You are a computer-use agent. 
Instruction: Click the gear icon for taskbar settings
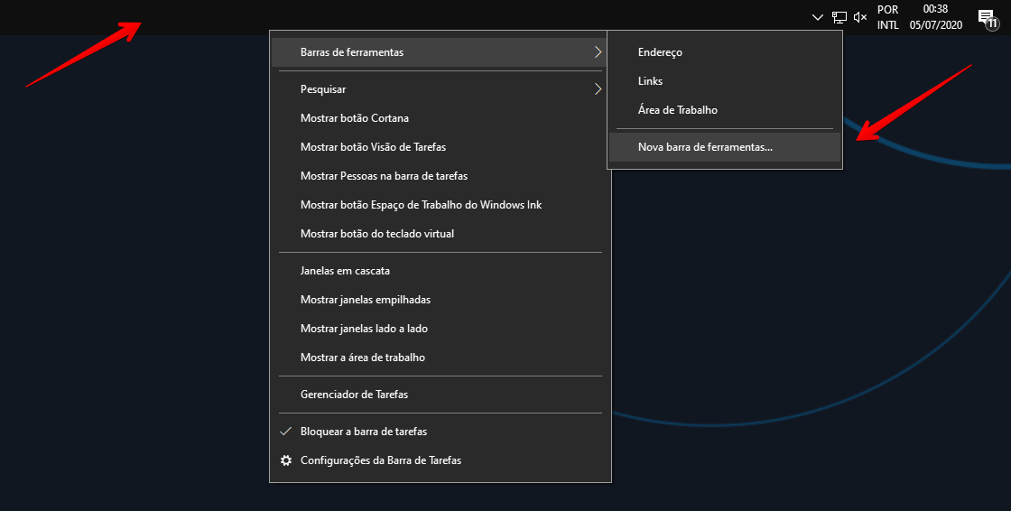[x=286, y=460]
